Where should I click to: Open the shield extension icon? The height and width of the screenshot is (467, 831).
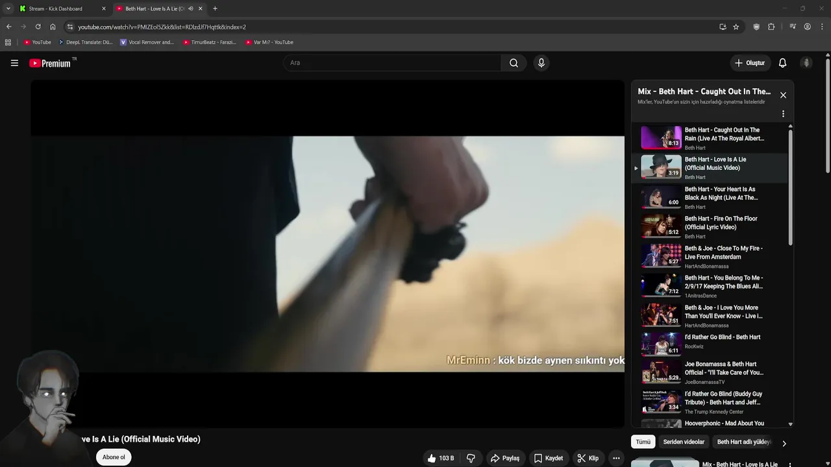click(756, 27)
